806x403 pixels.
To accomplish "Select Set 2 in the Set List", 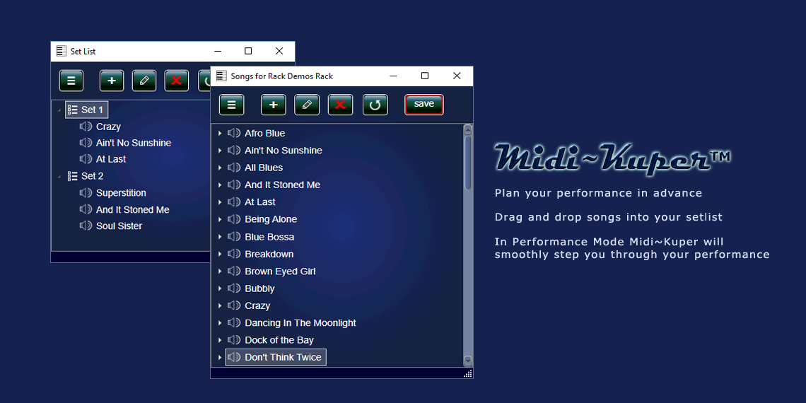I will 92,176.
